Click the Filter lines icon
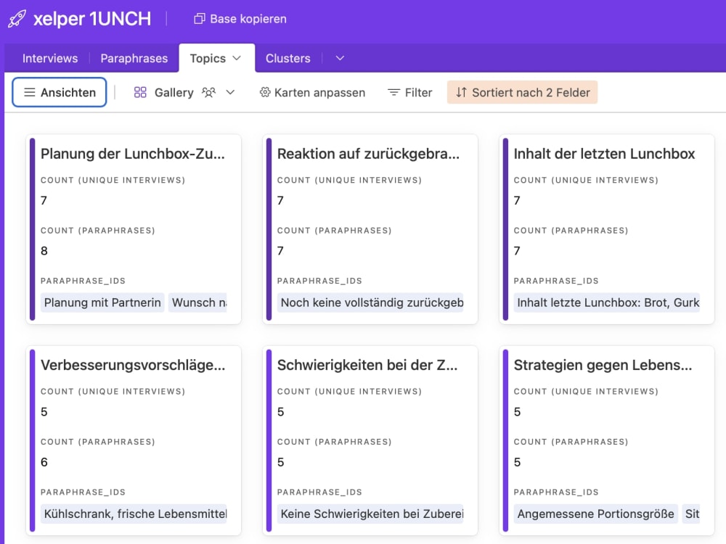This screenshot has height=544, width=726. pyautogui.click(x=393, y=93)
